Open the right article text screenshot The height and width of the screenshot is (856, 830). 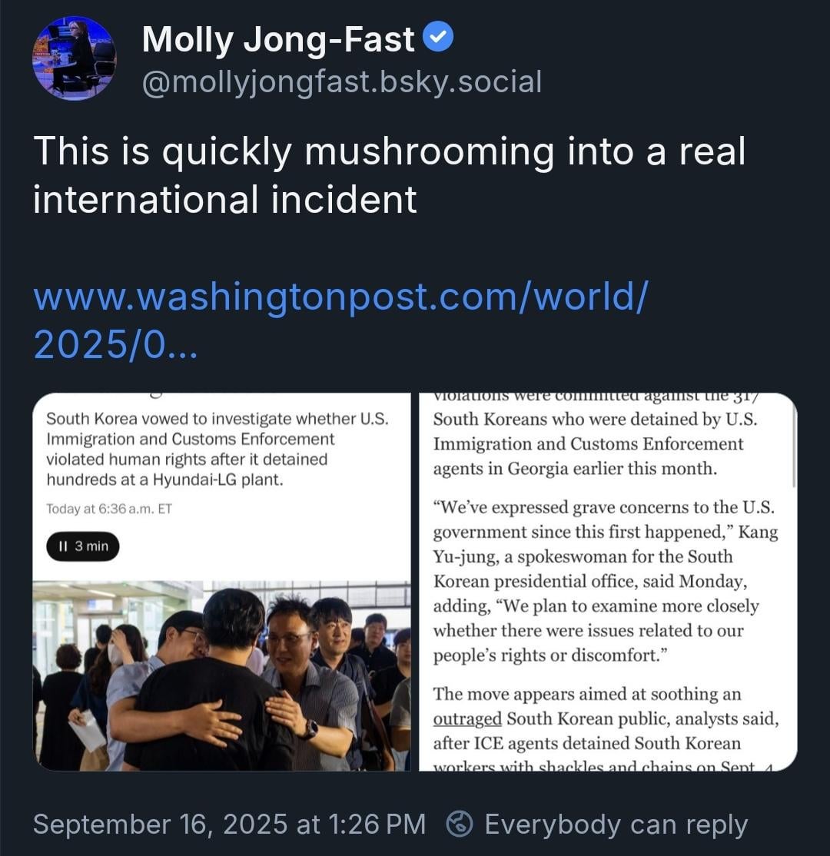[x=608, y=582]
